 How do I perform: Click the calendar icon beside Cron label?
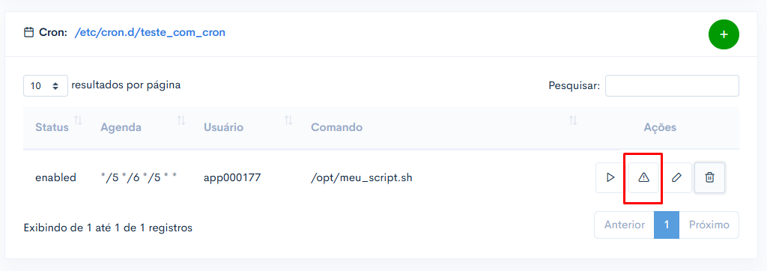pyautogui.click(x=29, y=33)
